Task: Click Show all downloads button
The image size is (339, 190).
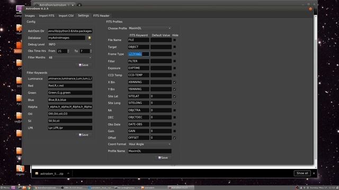Action: point(302,173)
